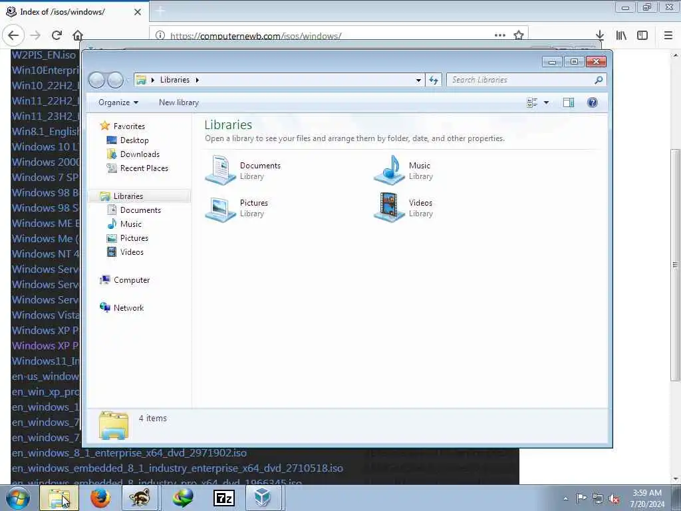Open the Pictures library icon
This screenshot has width=681, height=511.
[220, 208]
